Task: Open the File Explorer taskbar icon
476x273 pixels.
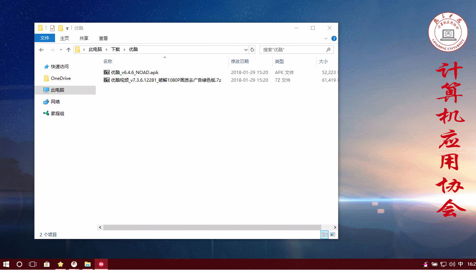Action: [88, 264]
